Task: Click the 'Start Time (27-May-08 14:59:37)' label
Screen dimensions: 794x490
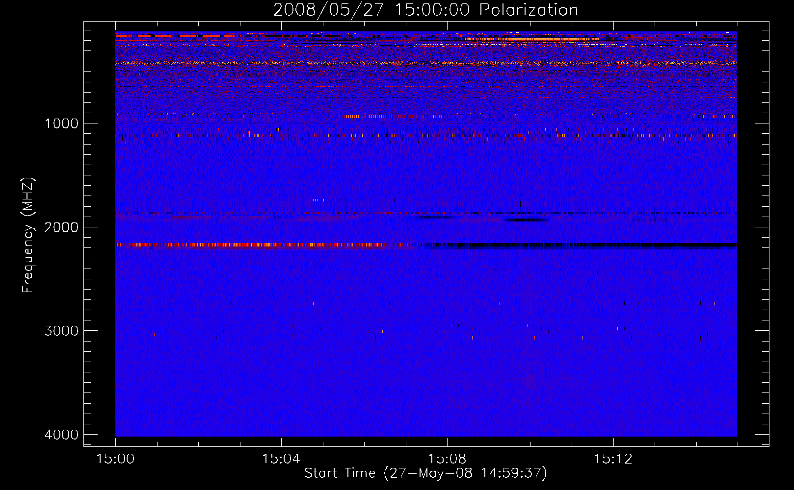Action: [x=425, y=473]
